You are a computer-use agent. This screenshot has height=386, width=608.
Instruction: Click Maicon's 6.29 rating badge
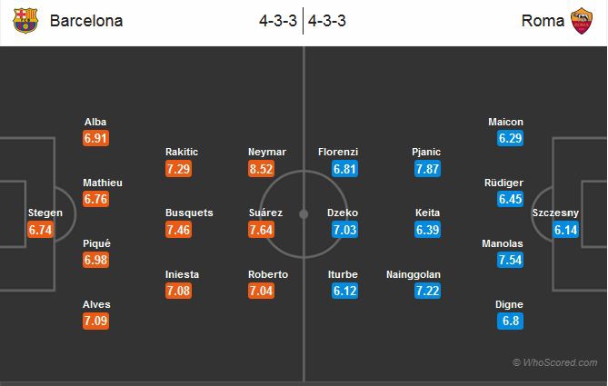pyautogui.click(x=511, y=138)
